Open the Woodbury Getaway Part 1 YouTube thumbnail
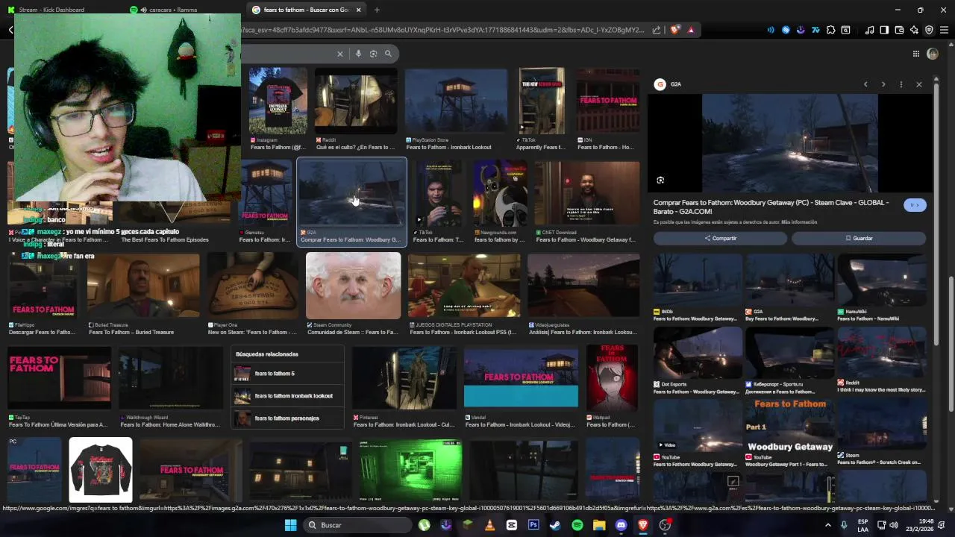Screen dimensions: 955x537 pos(789,425)
